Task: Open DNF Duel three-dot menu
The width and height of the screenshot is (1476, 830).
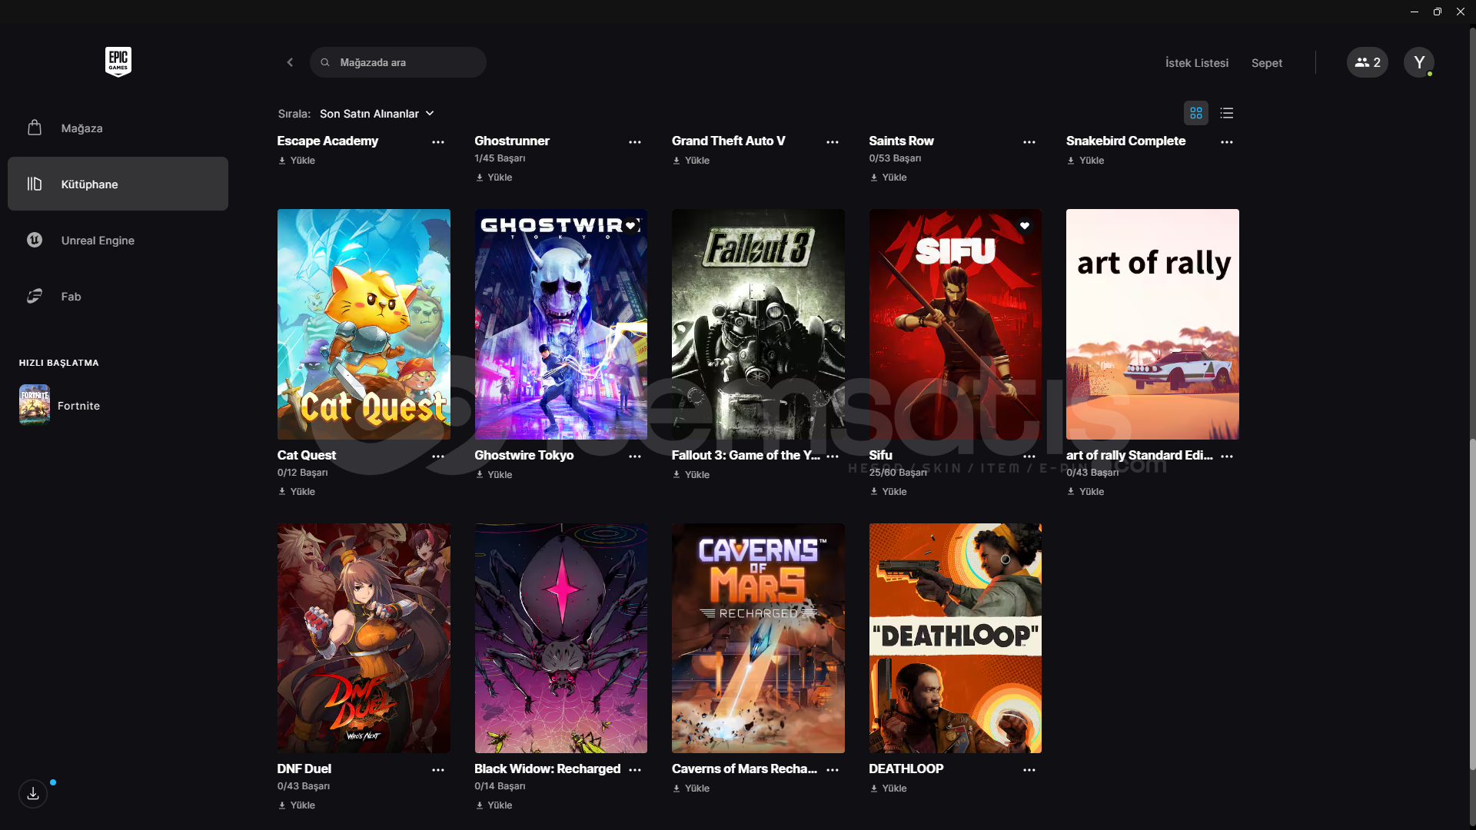Action: [438, 770]
